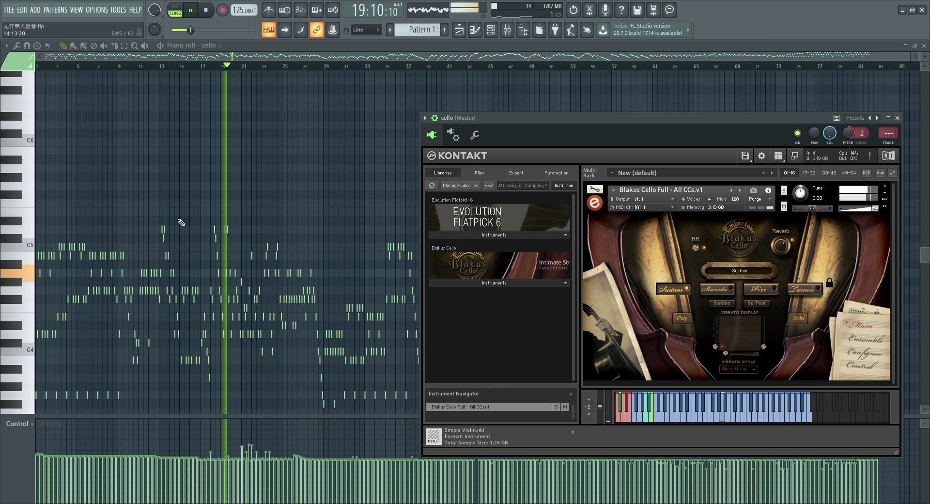This screenshot has width=930, height=504.
Task: Click the A-Z sort button
Action: pos(488,186)
